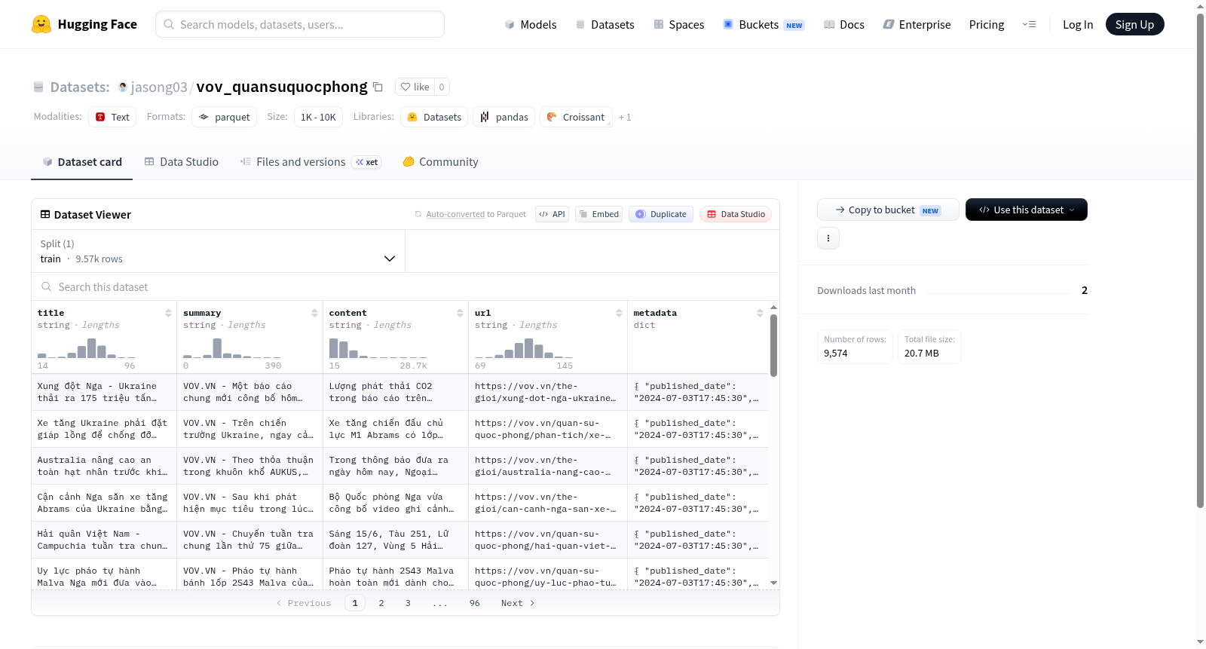The width and height of the screenshot is (1206, 649).
Task: Click the heart like icon
Action: coord(406,87)
